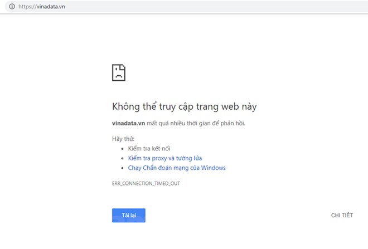This screenshot has height=249, width=368.
Task: Click the https:// scheme in the URL
Action: [27, 7]
